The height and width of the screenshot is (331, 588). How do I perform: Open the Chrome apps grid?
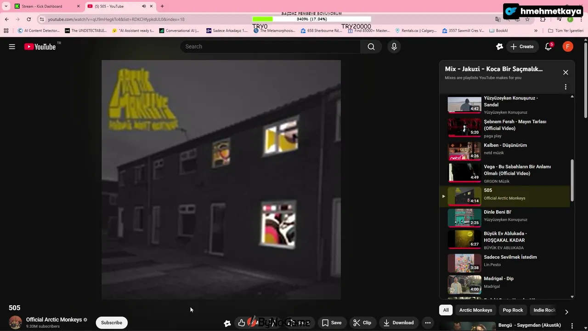(6, 31)
